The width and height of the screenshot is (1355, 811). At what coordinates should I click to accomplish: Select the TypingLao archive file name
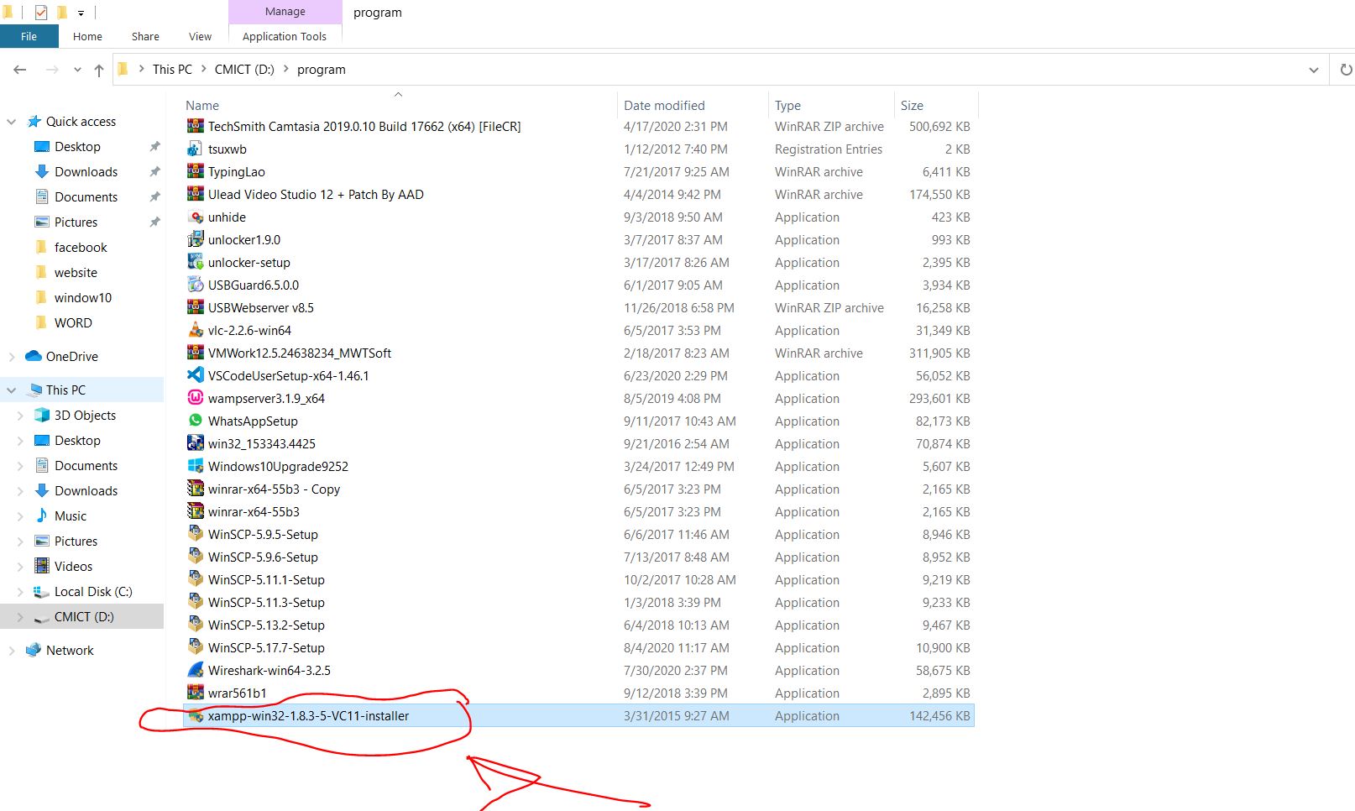[237, 171]
